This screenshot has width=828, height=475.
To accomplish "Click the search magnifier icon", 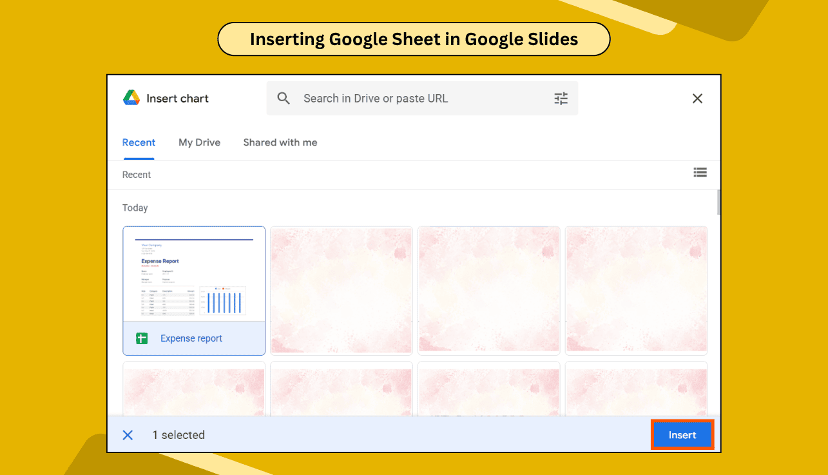I will pos(284,98).
